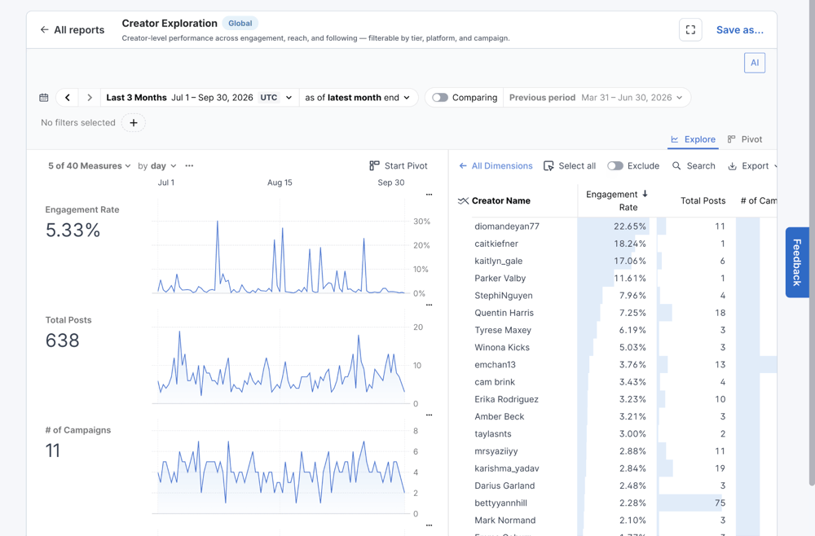Open the Feedback side tab
The width and height of the screenshot is (815, 536).
pyautogui.click(x=797, y=262)
